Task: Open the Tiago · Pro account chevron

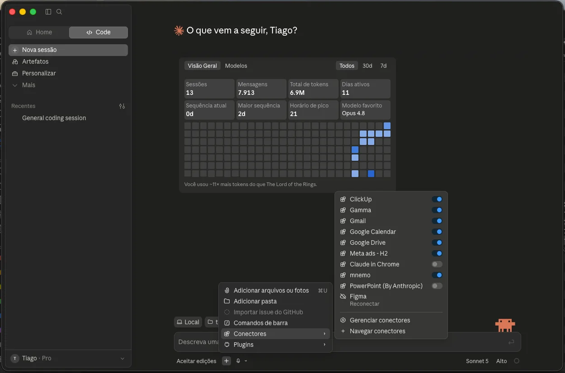Action: click(122, 359)
